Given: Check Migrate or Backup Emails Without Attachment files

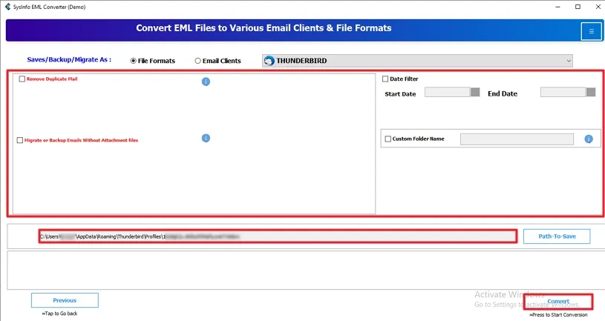Looking at the screenshot, I should 20,140.
